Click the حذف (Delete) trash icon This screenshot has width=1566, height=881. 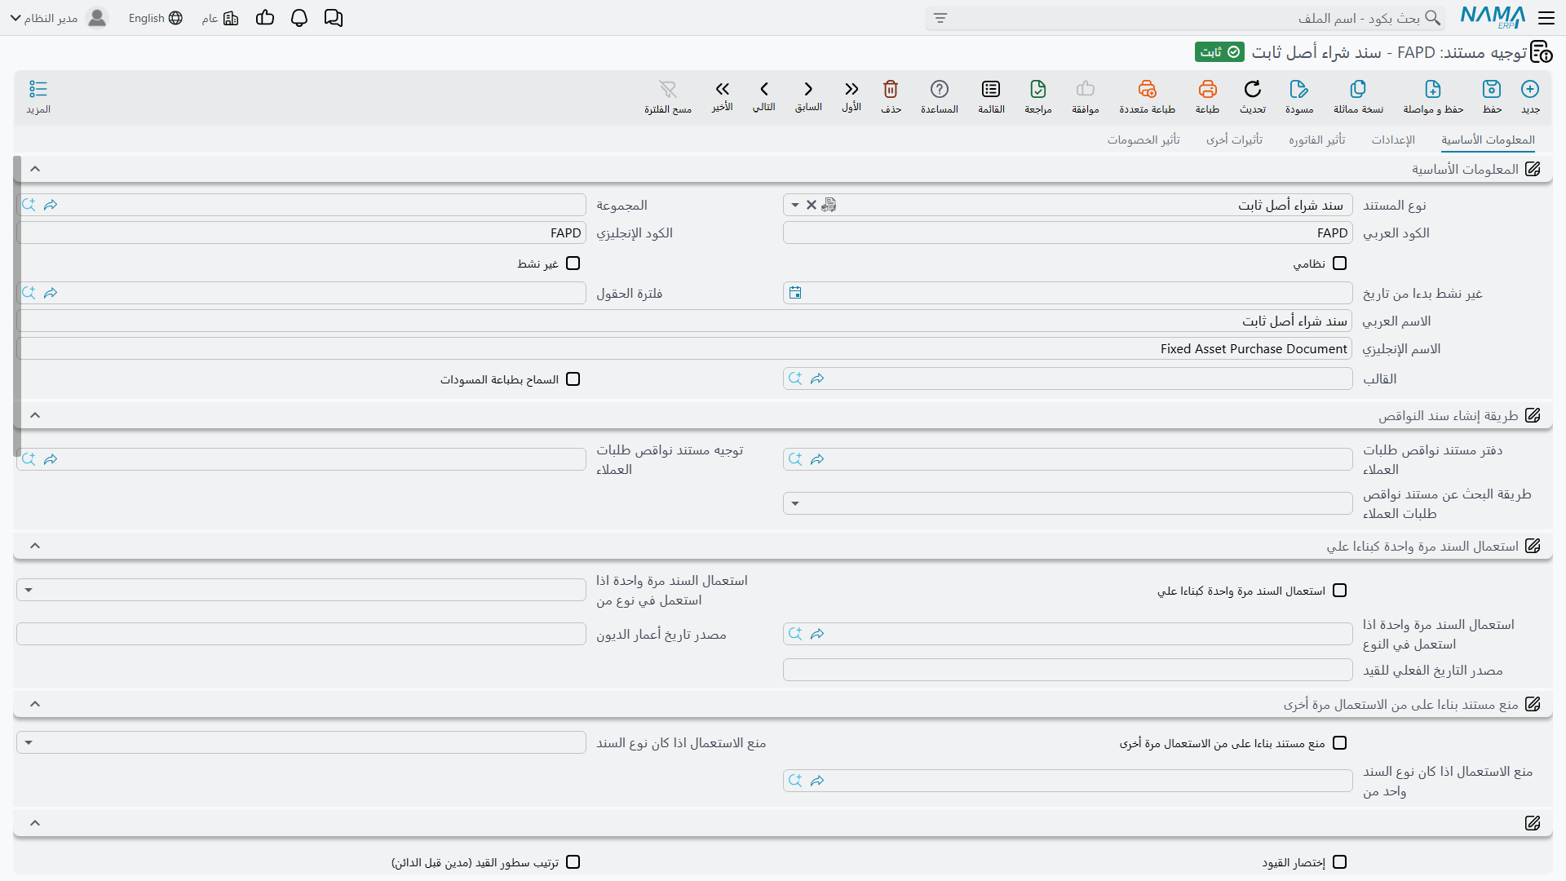891,89
